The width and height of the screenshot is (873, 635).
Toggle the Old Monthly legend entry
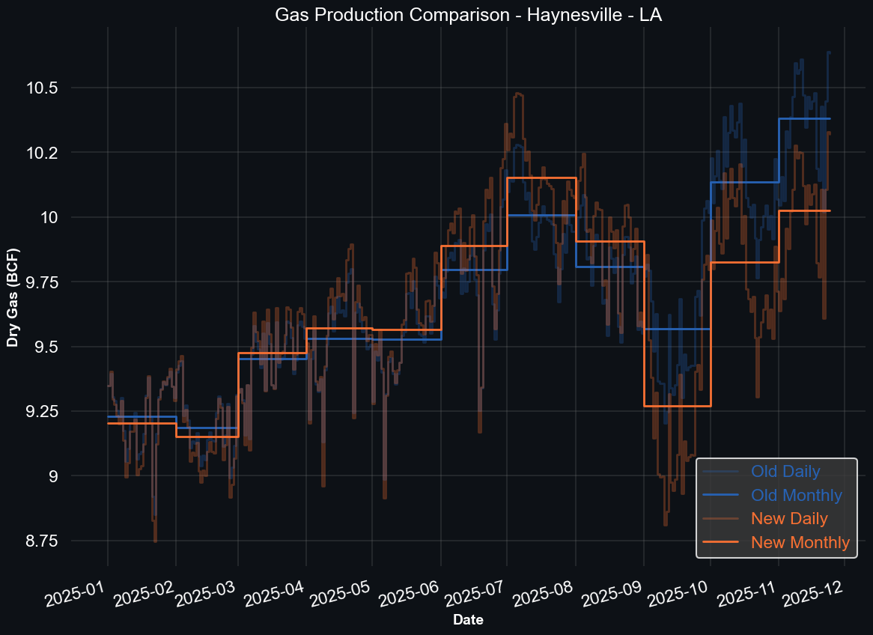tap(796, 496)
